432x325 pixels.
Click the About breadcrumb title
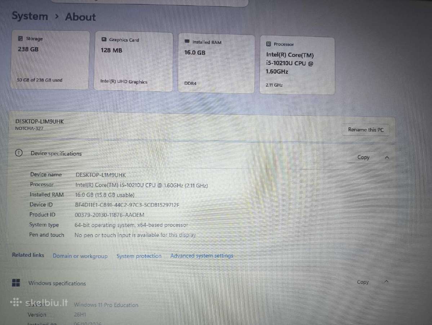(x=80, y=17)
